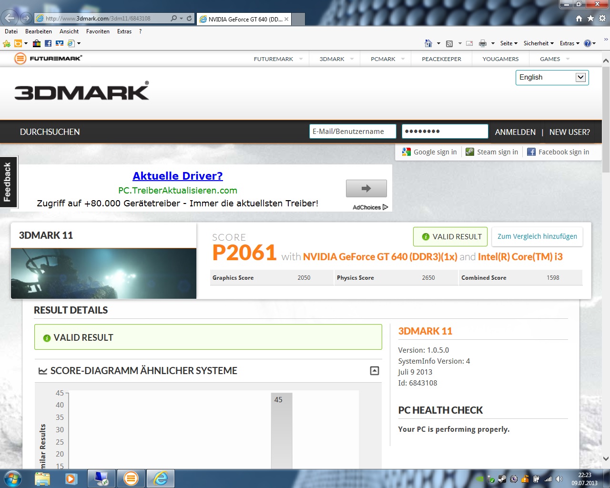Open the Bing favorites bar icon
610x488 pixels.
pos(18,43)
